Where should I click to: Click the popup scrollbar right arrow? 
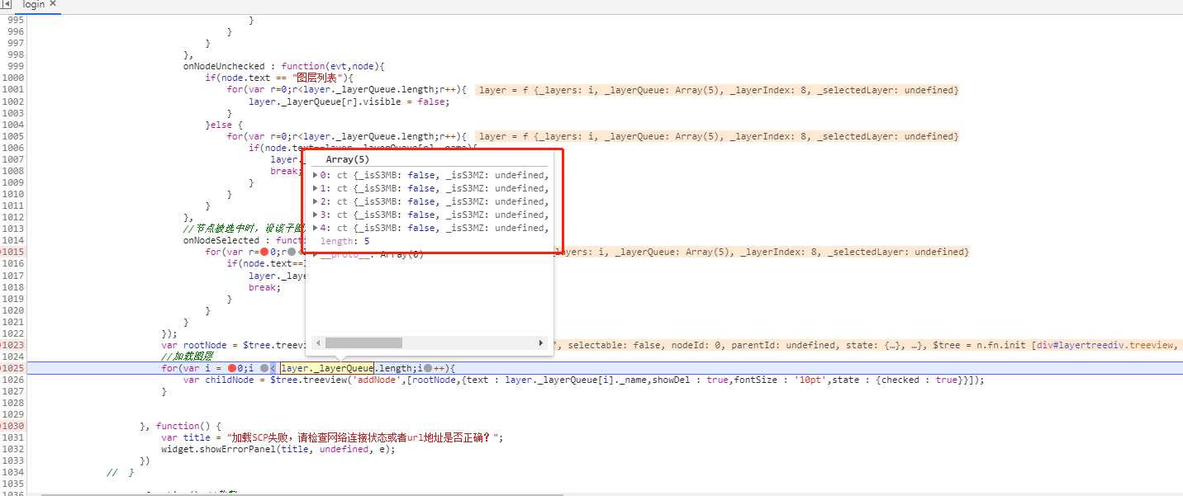tap(541, 342)
